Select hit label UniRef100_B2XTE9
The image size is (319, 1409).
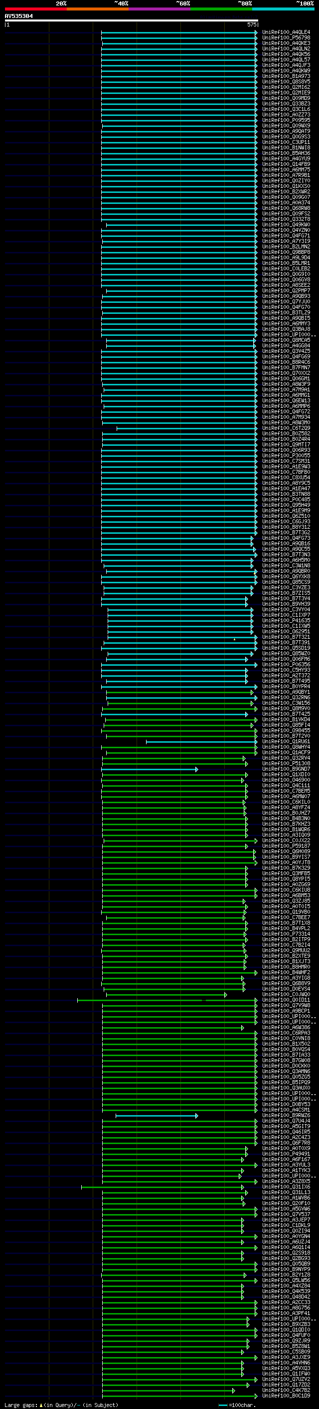coord(286,956)
